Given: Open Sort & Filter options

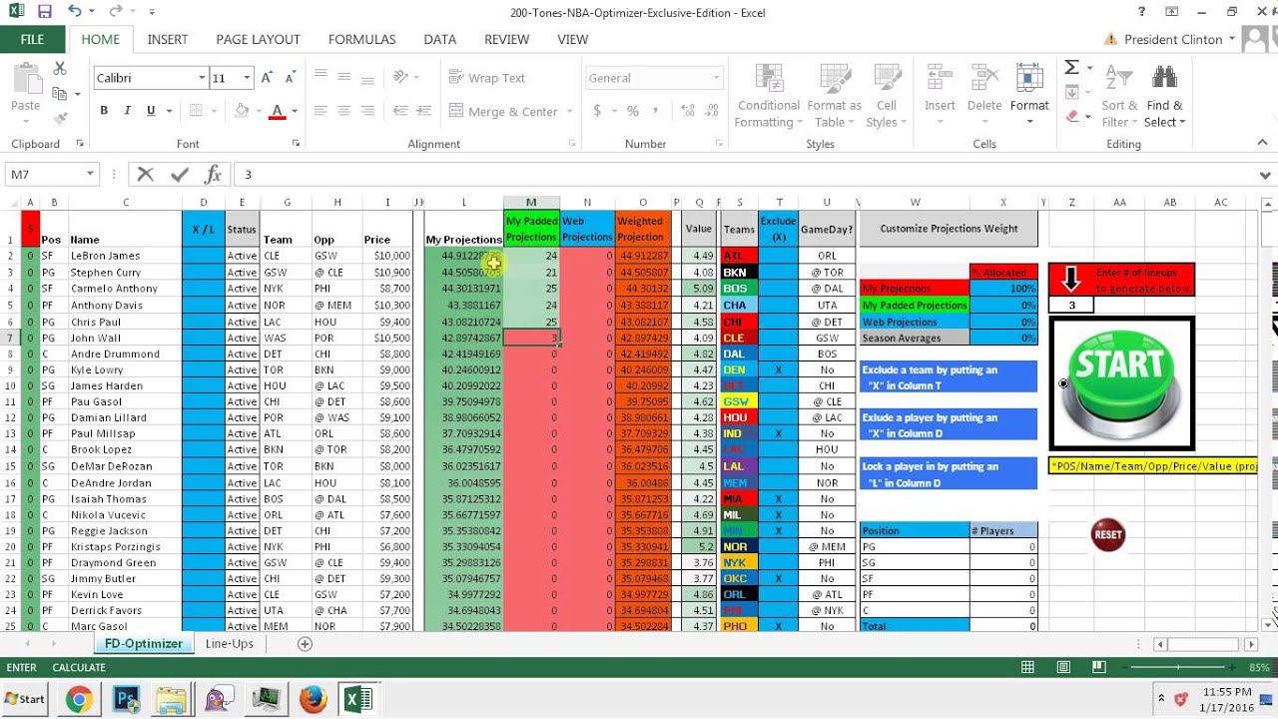Looking at the screenshot, I should (1119, 96).
